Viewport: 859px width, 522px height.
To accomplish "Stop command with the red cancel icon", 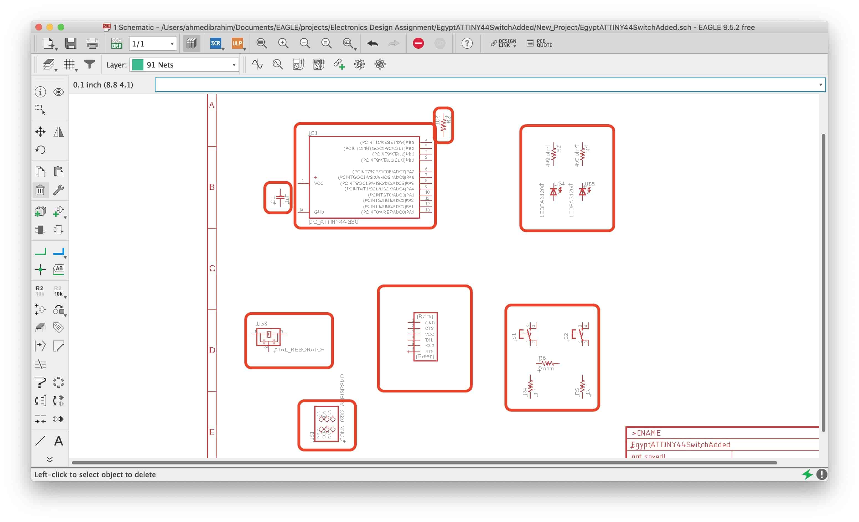I will [418, 43].
